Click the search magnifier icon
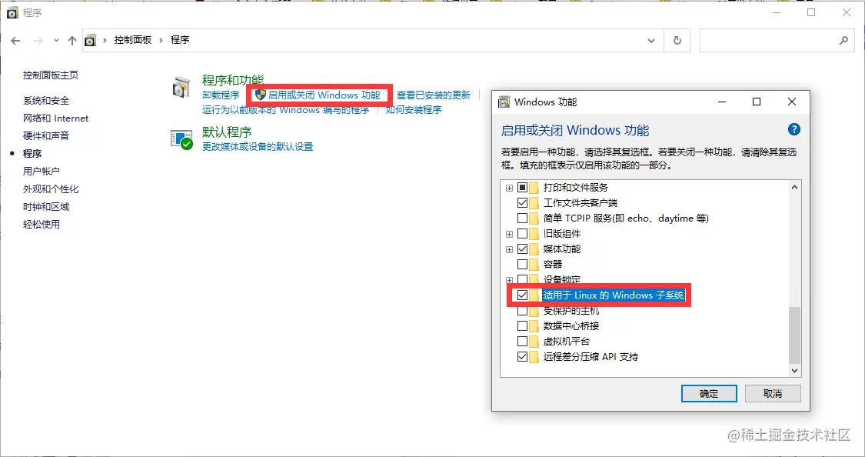Screen dimensions: 865x457 point(843,40)
